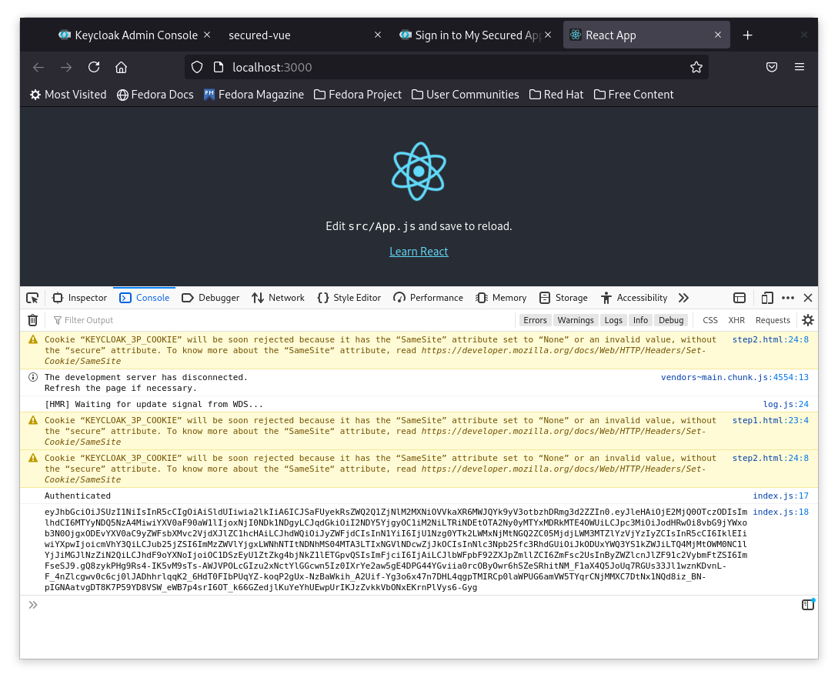Focus the console command input line
The height and width of the screenshot is (681, 838).
(x=419, y=605)
